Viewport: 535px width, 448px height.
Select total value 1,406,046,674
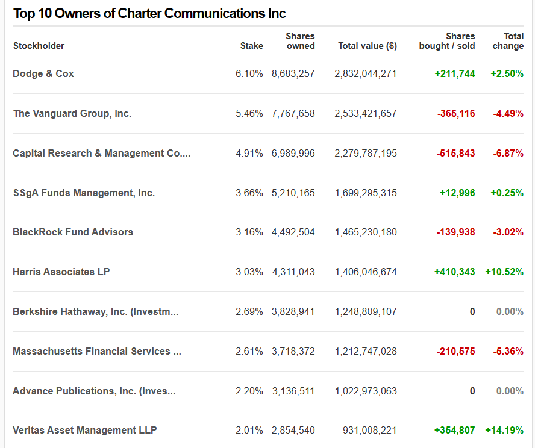(366, 272)
